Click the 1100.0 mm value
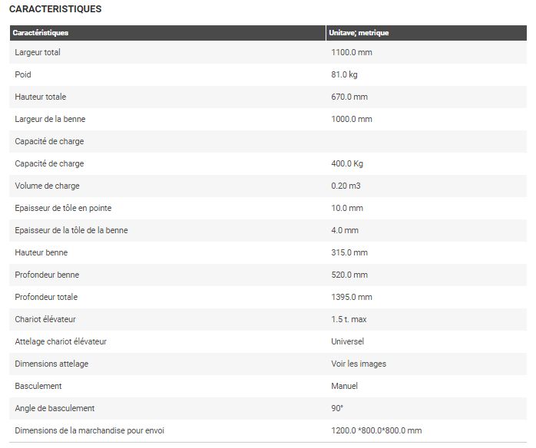536x448 pixels. tap(352, 53)
